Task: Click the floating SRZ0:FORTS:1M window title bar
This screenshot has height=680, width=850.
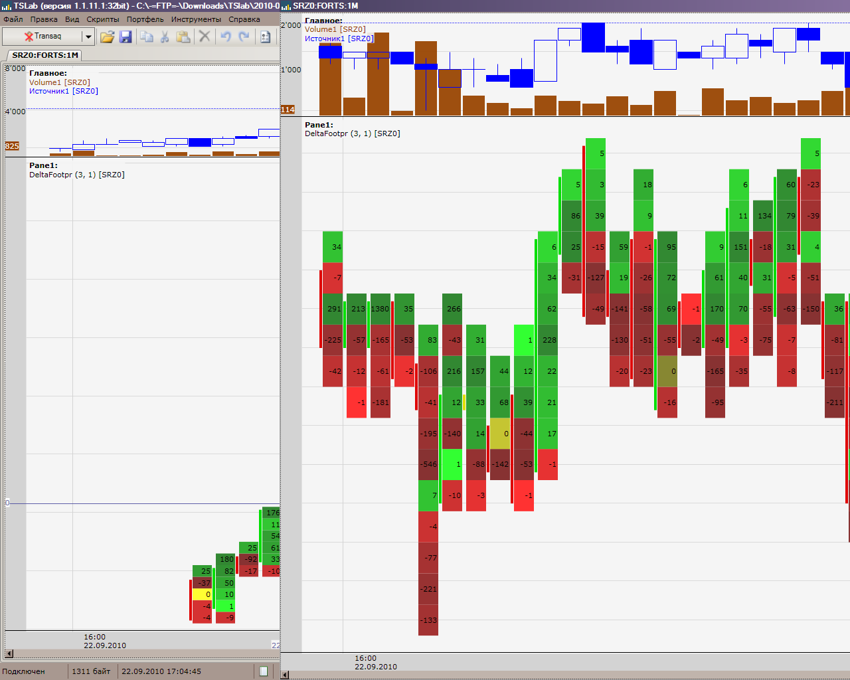Action: click(565, 6)
